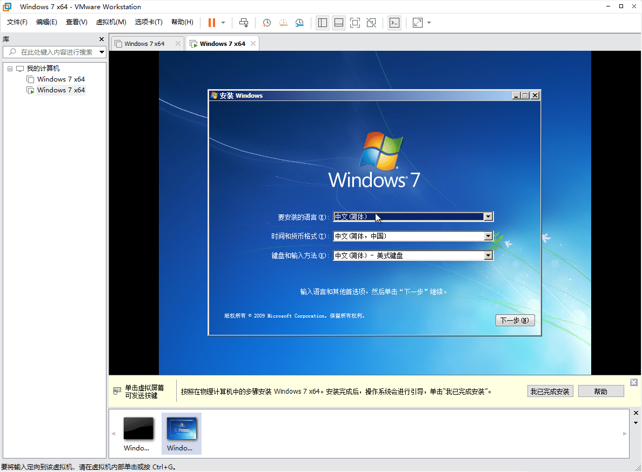Minimize the VMware Workstation window
The width and height of the screenshot is (642, 472).
tap(608, 6)
